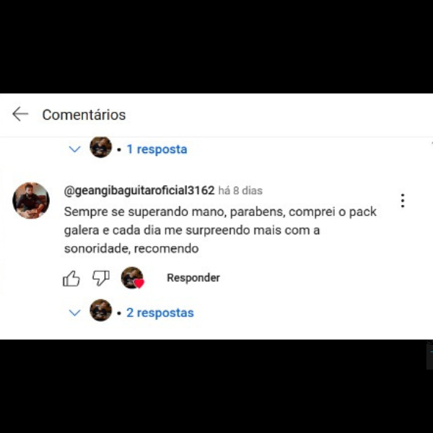This screenshot has height=433, width=433.
Task: Click the "há 8 dias" timestamp
Action: point(240,191)
